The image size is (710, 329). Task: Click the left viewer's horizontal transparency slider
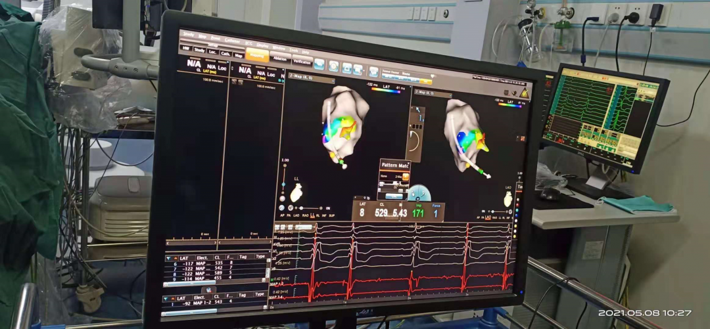click(x=308, y=208)
